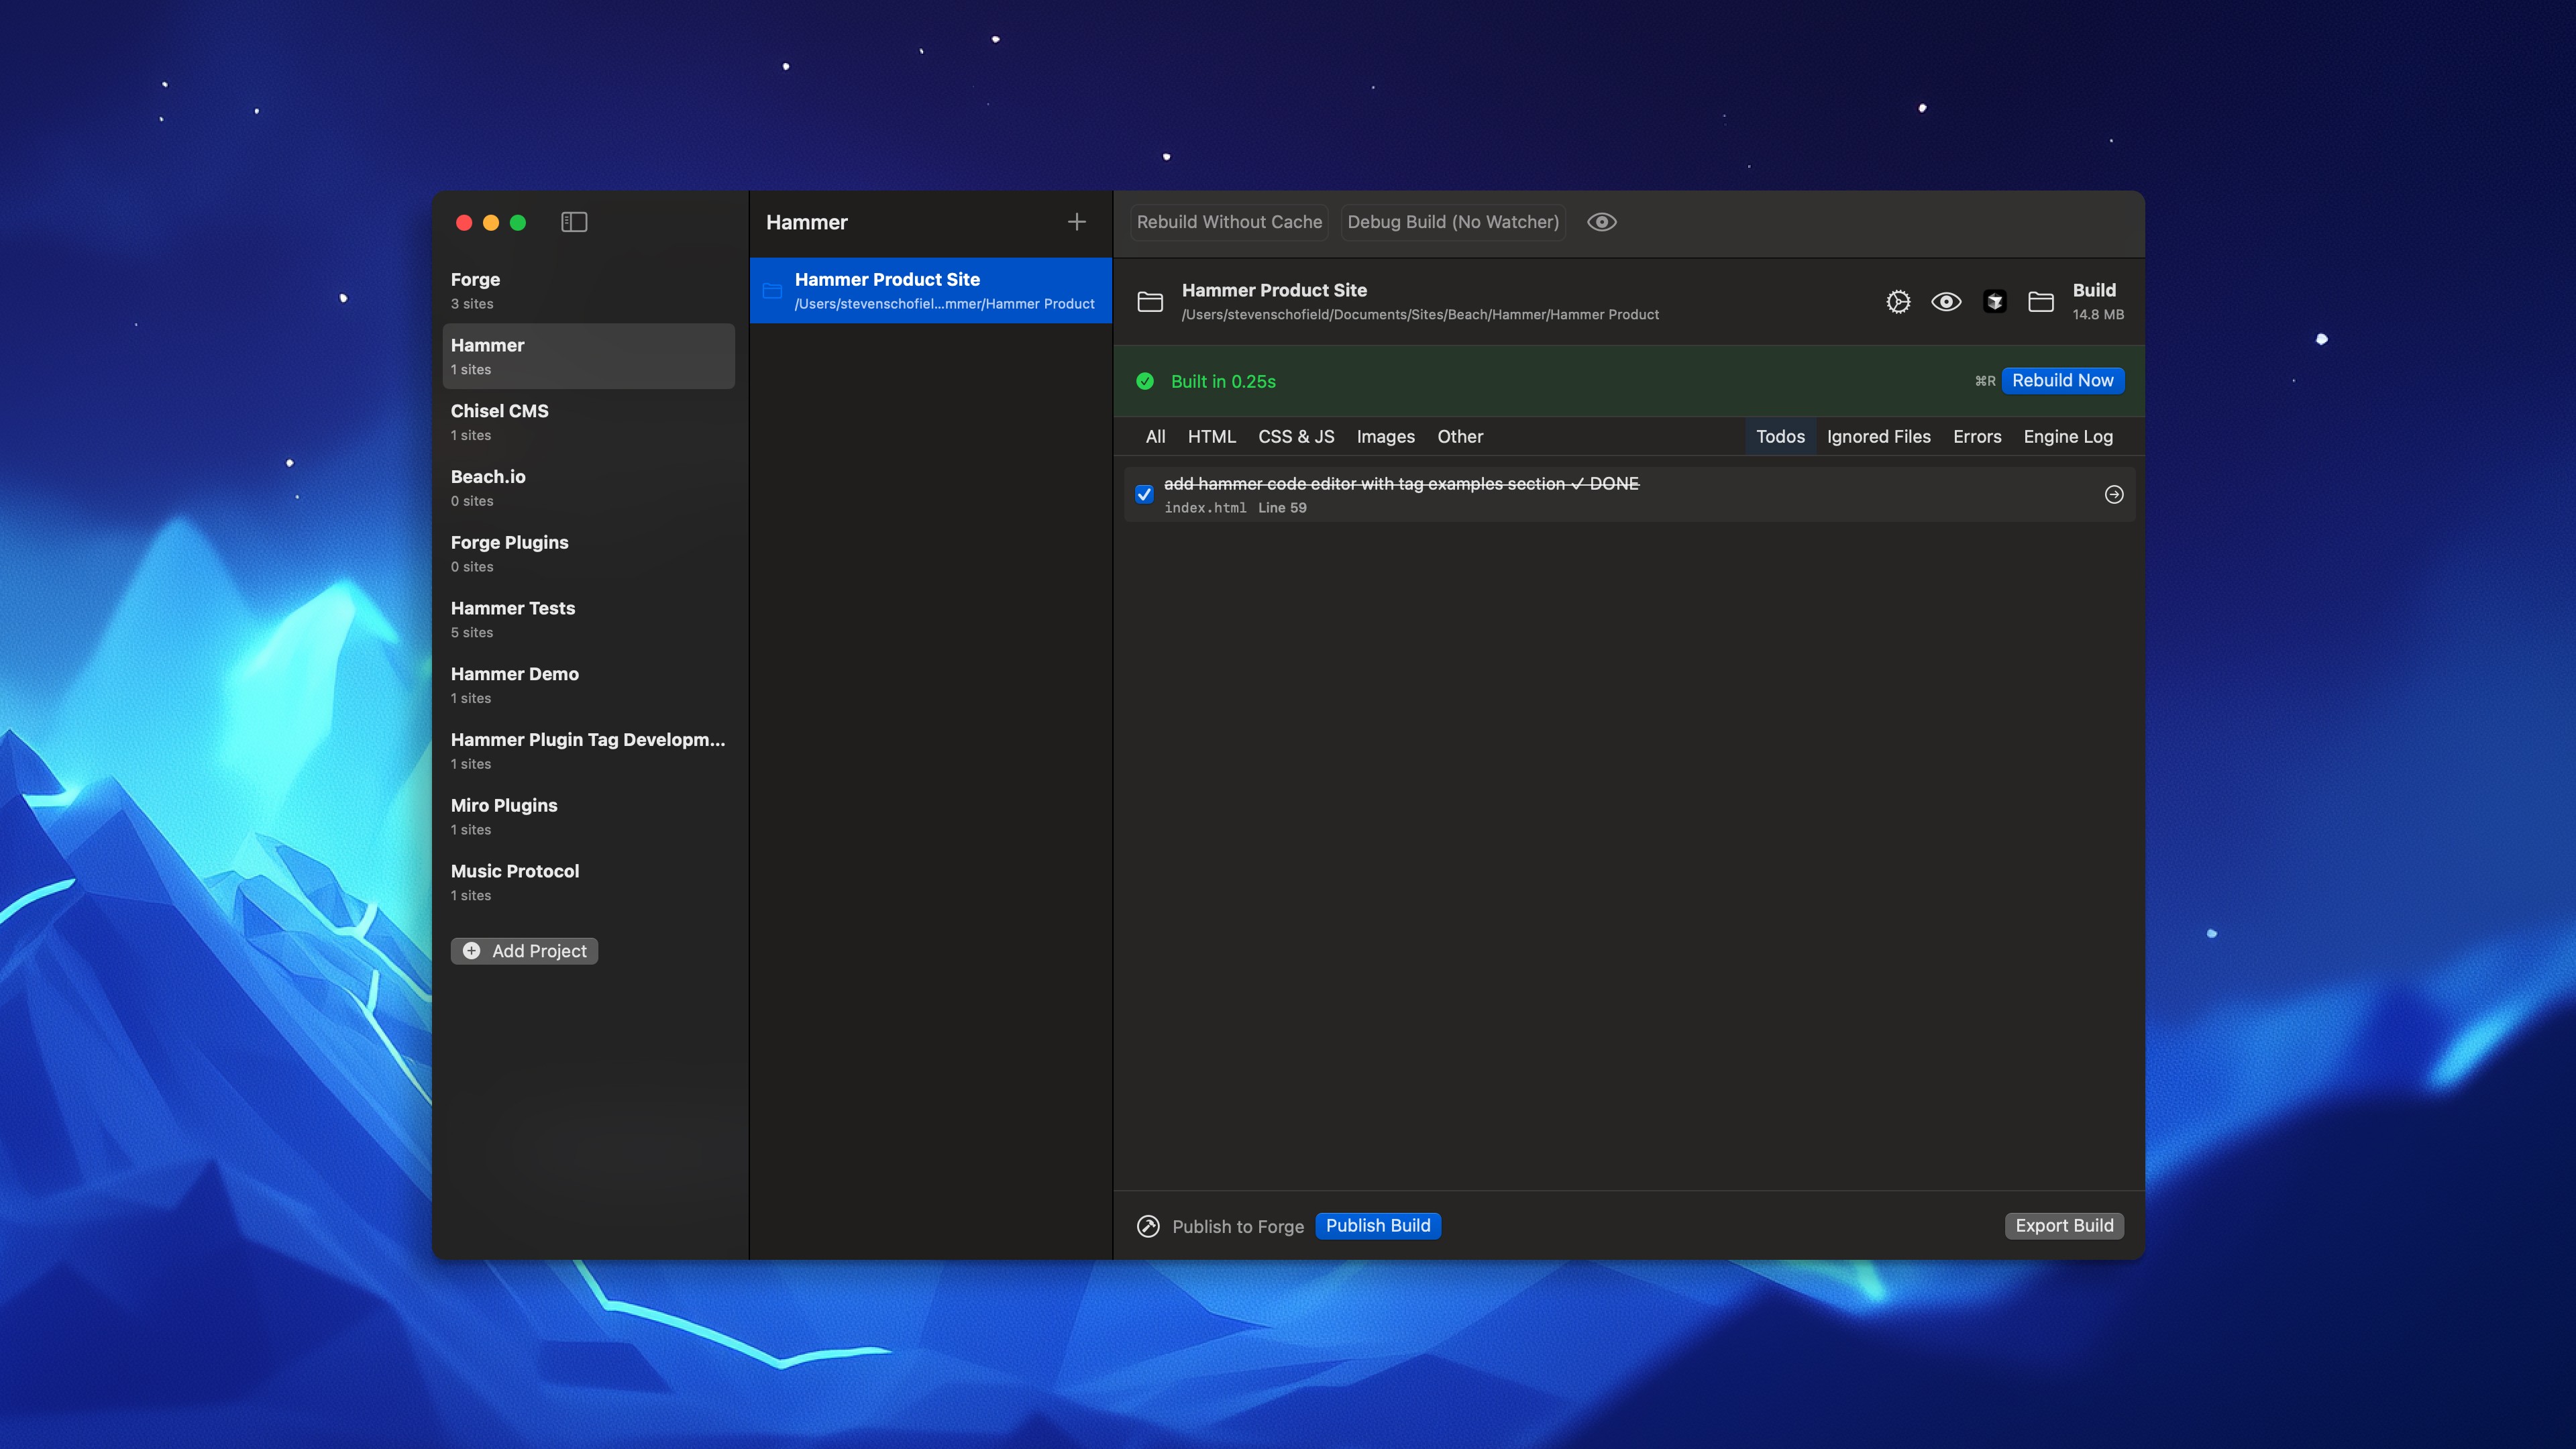Select the Todos tab

[x=1780, y=437]
